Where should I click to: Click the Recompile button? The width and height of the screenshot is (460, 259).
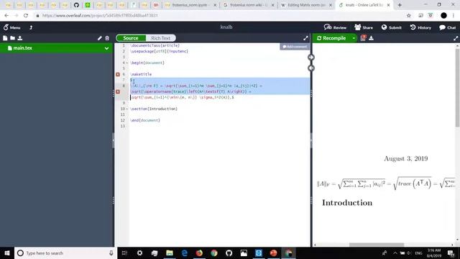(331, 38)
